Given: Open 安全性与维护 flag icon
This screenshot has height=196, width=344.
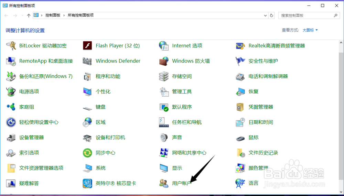Looking at the screenshot, I should pos(240,61).
